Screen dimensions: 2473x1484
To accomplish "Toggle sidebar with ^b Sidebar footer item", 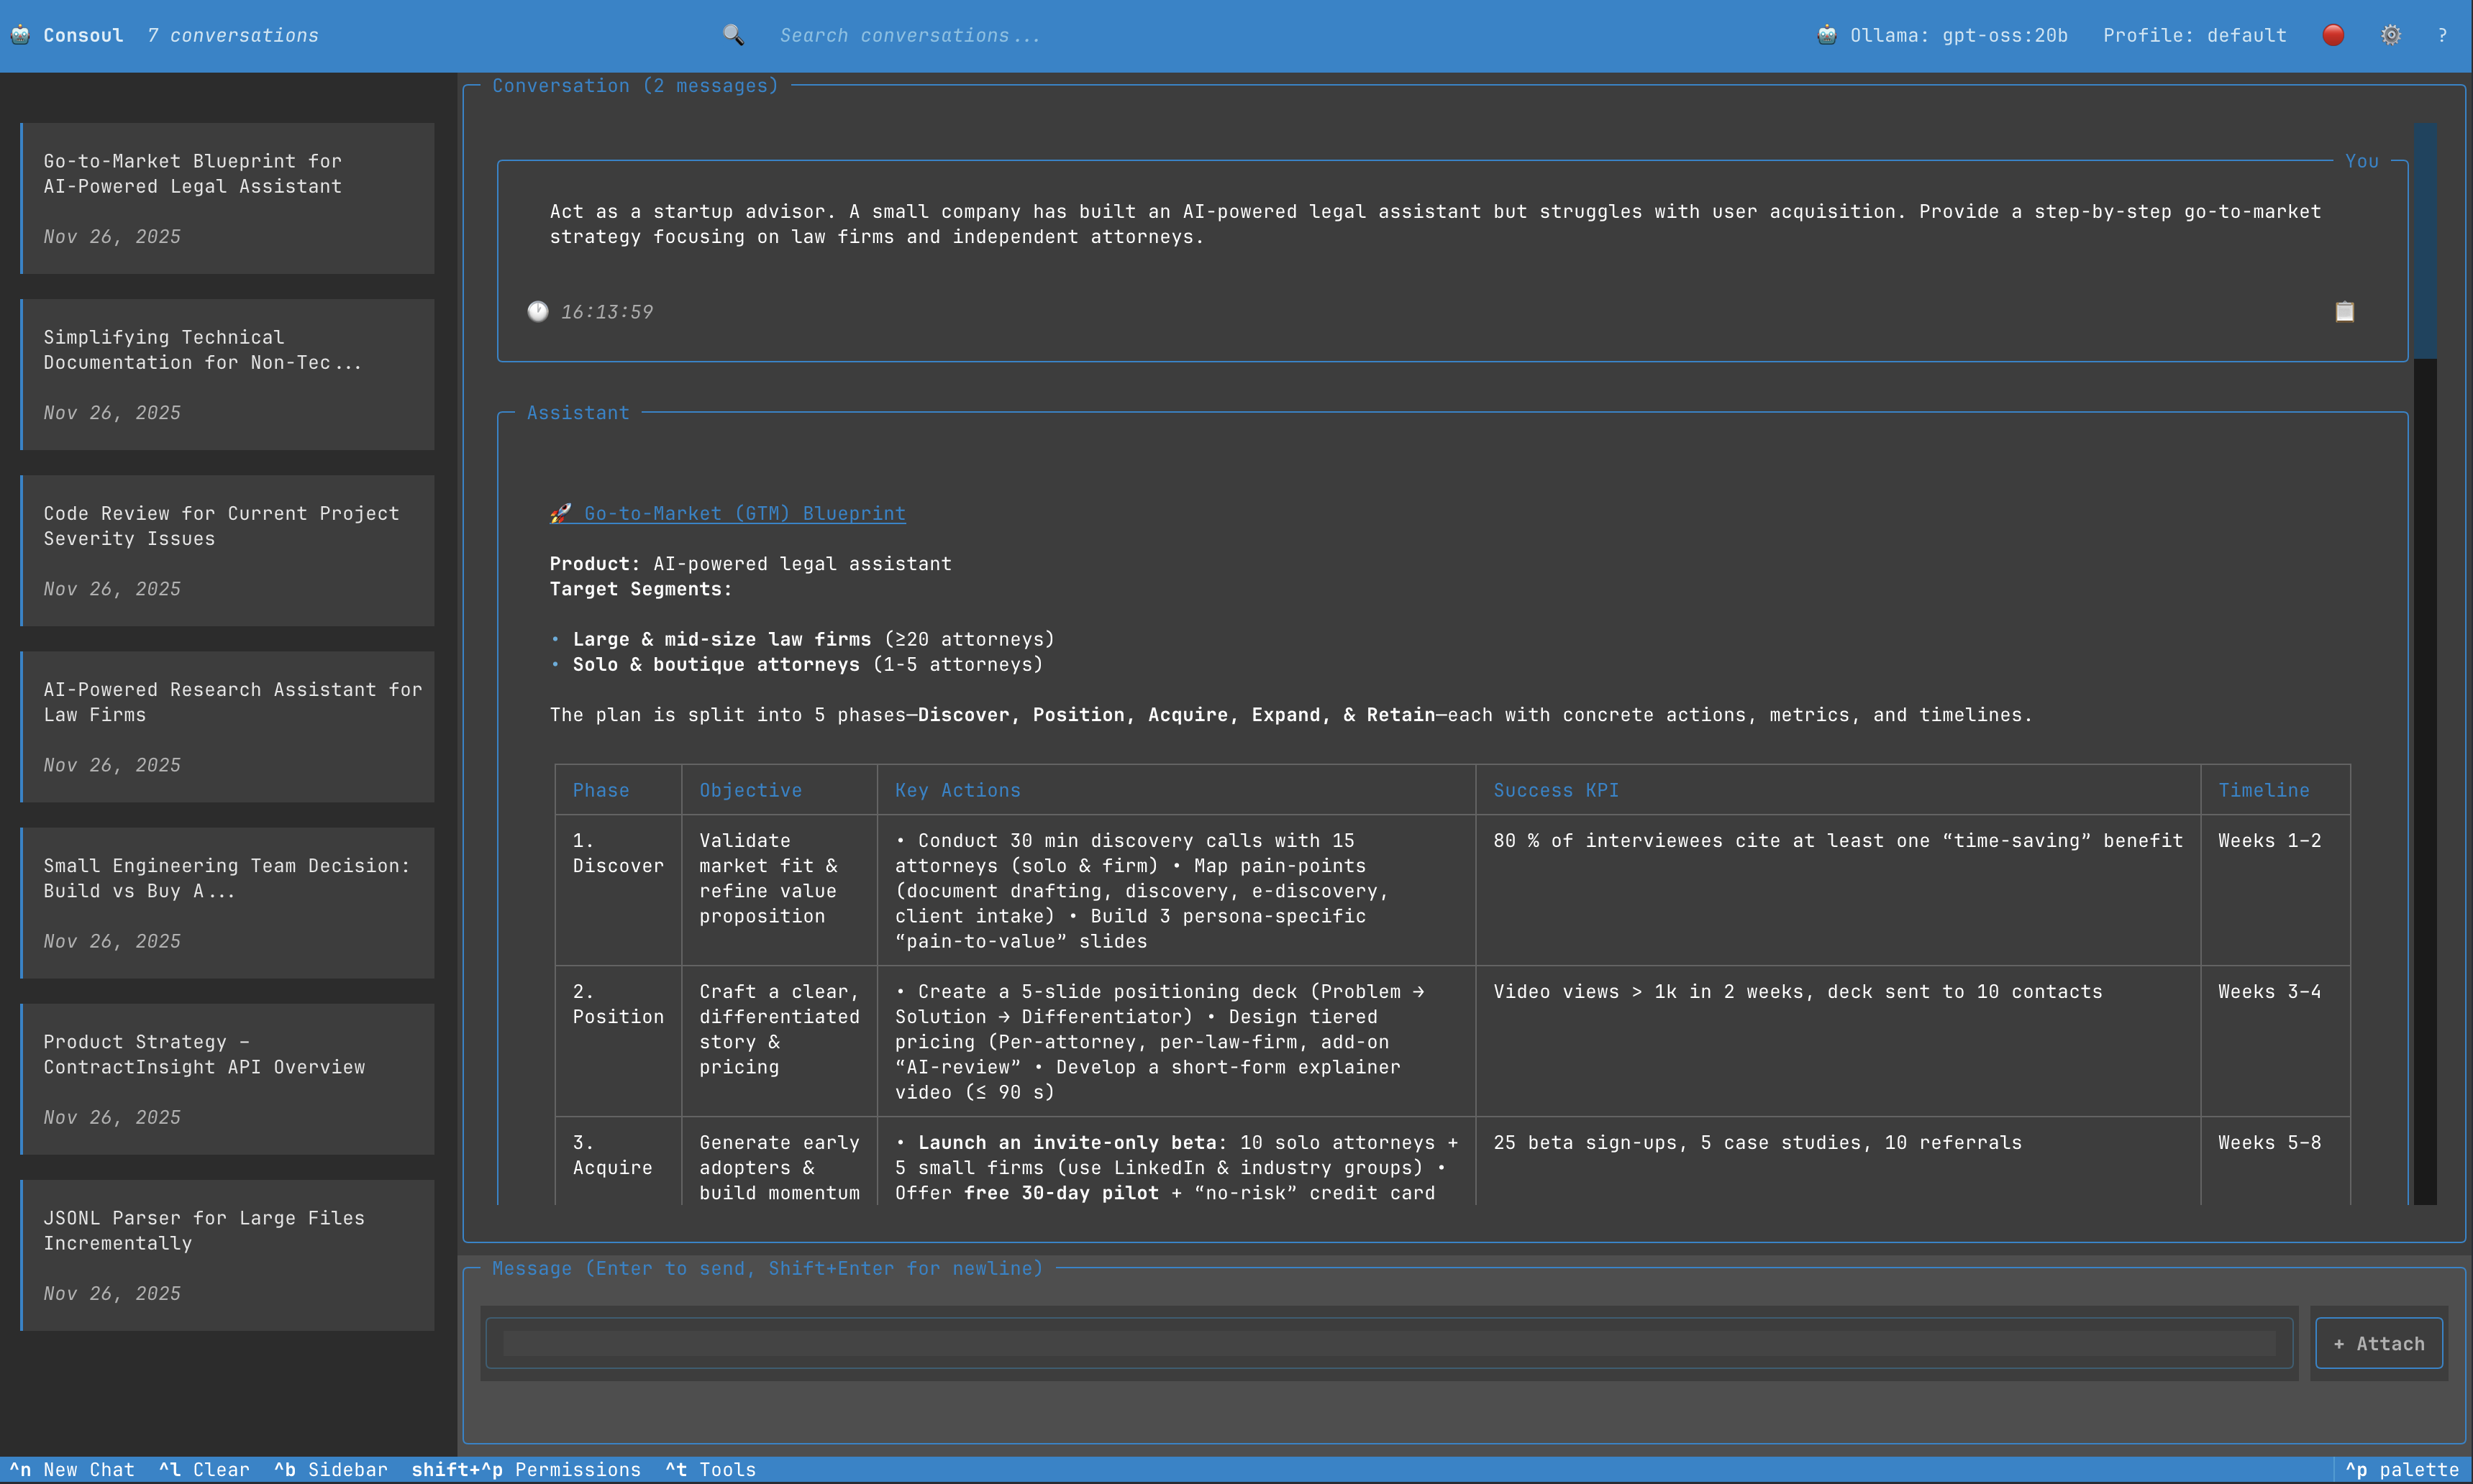I will coord(330,1469).
